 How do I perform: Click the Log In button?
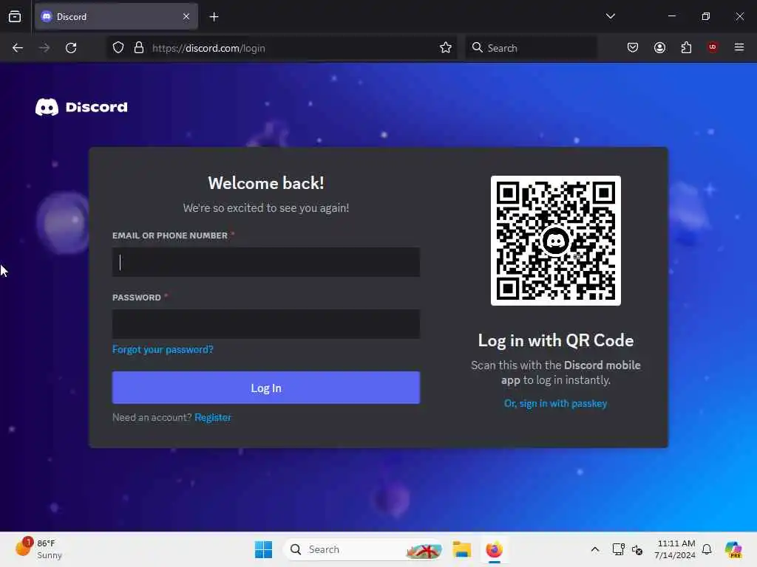pyautogui.click(x=266, y=388)
